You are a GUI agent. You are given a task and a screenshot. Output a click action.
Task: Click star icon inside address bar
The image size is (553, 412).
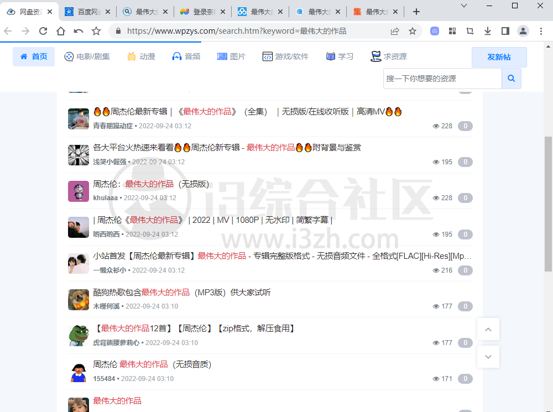[x=413, y=31]
